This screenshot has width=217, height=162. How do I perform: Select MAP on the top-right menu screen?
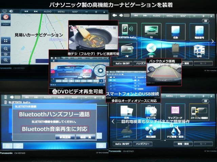[x=183, y=16]
